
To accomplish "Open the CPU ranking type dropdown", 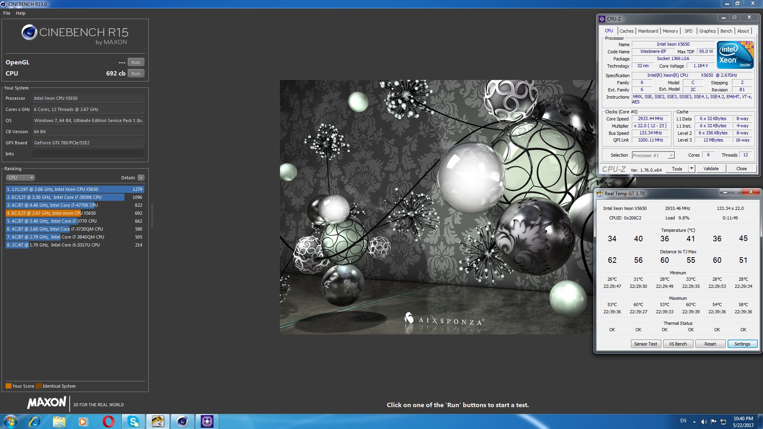I will [x=21, y=178].
